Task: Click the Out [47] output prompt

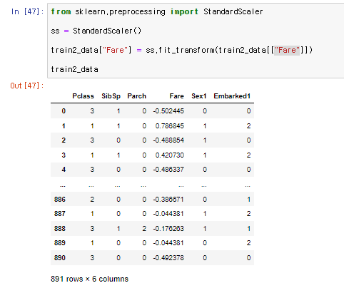Action: (x=27, y=86)
